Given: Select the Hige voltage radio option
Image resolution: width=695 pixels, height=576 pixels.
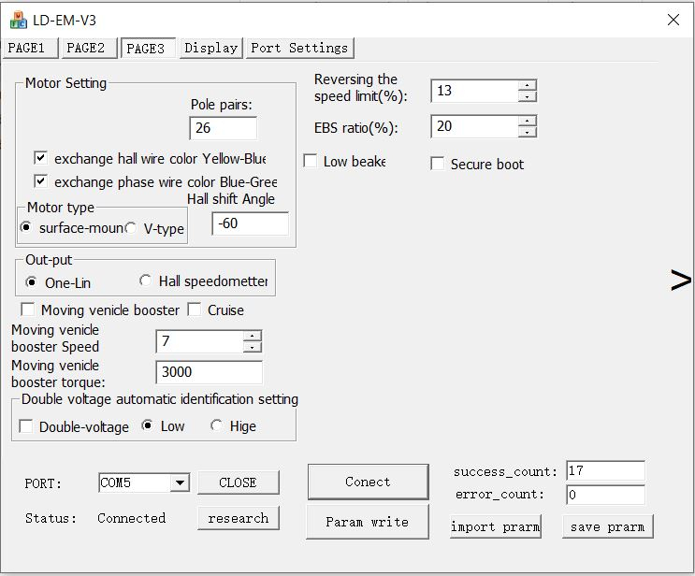Looking at the screenshot, I should (x=217, y=426).
